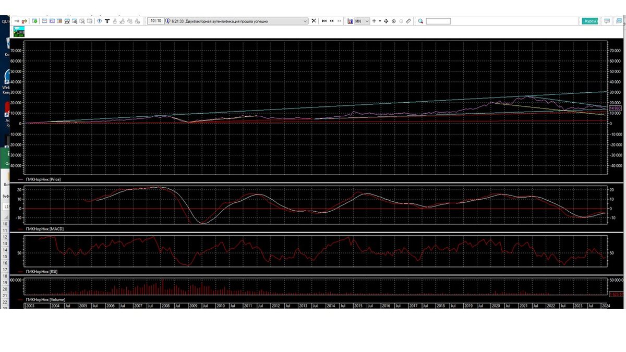Screen dimensions: 626x352
Task: Click the 2008 label on time axis
Action: coord(164,306)
